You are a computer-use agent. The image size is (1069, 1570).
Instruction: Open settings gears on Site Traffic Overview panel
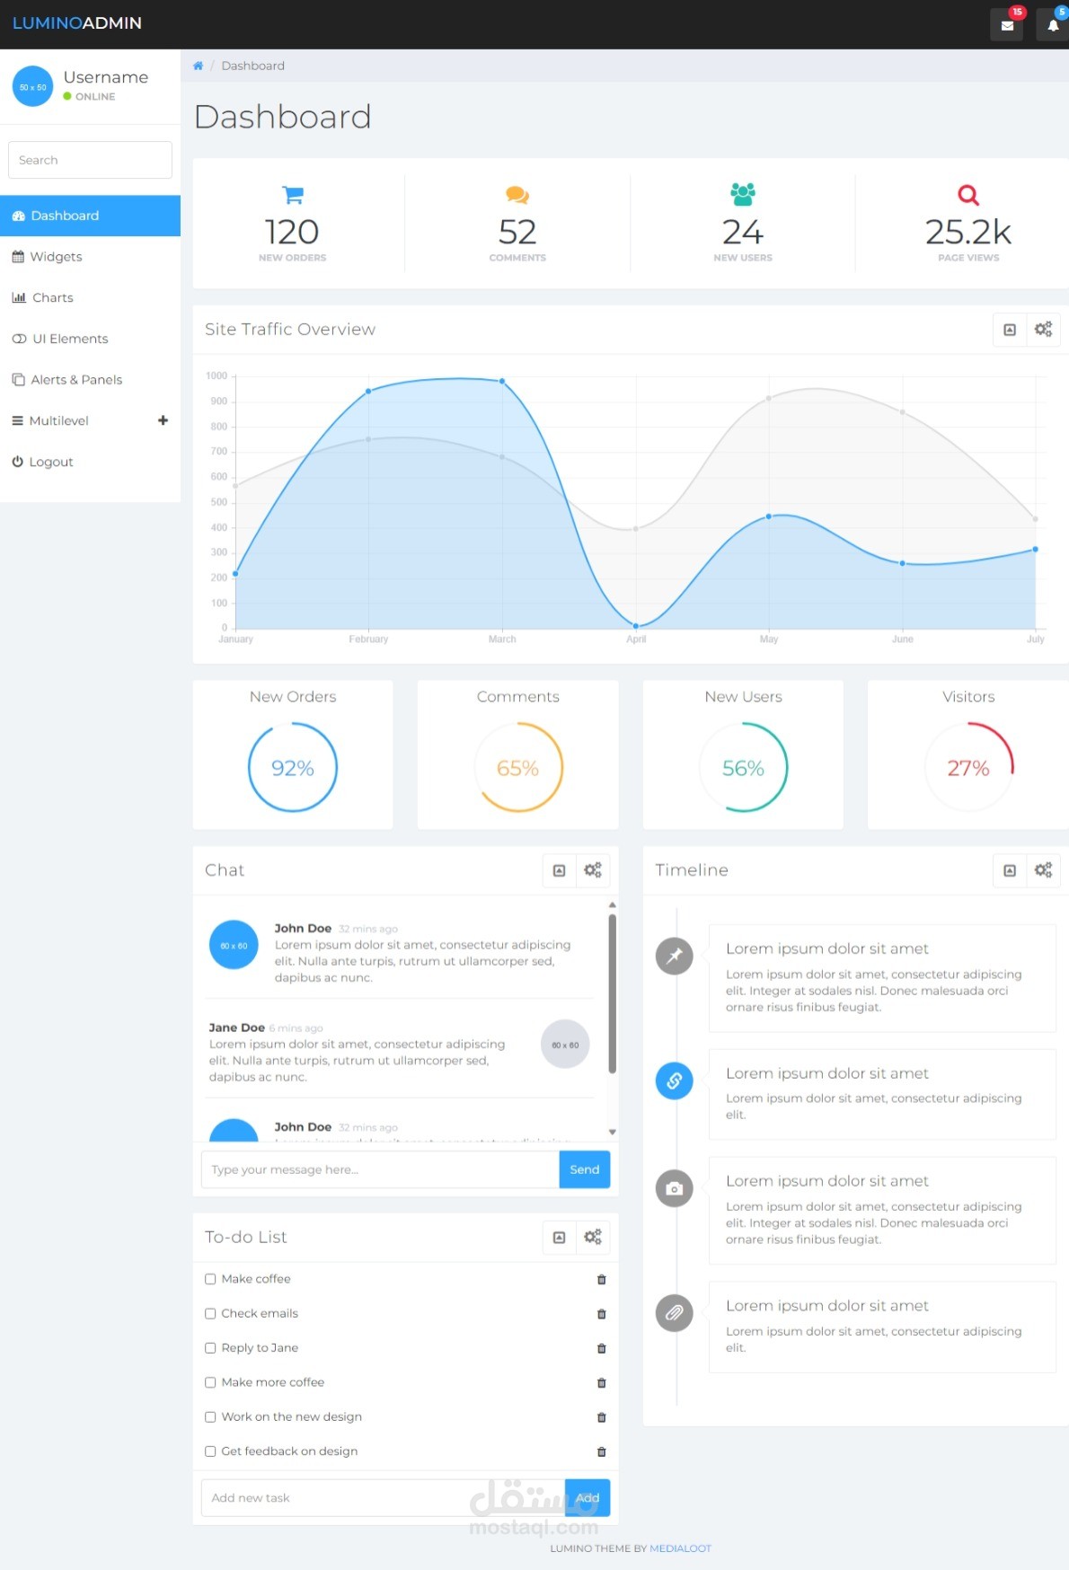point(1043,330)
